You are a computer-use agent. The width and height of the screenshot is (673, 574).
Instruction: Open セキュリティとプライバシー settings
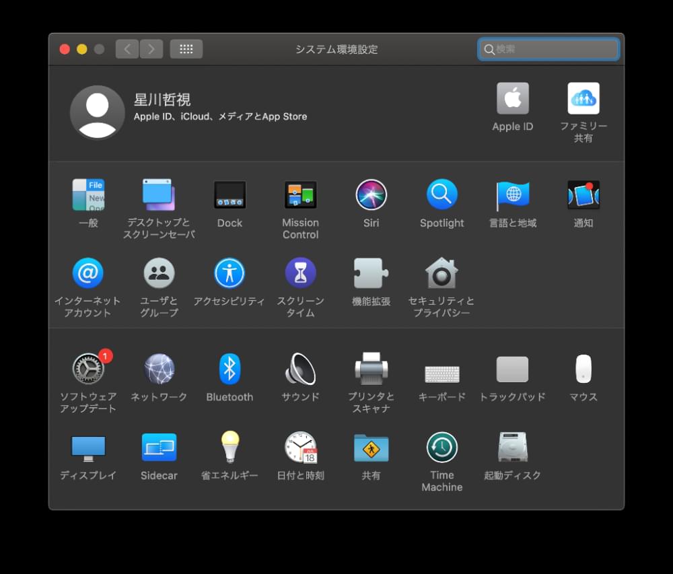[441, 273]
